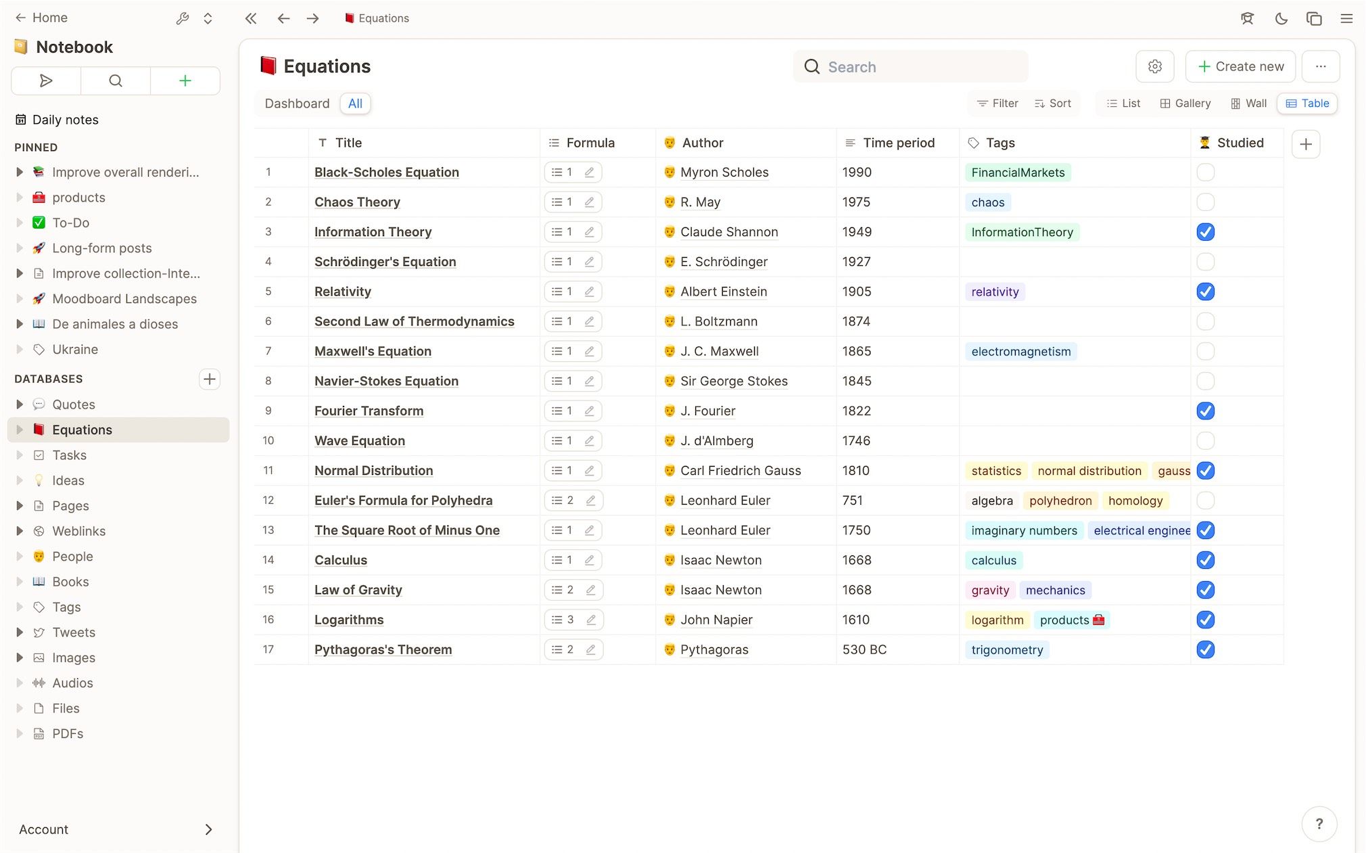
Task: Switch to the Dashboard tab
Action: click(297, 103)
